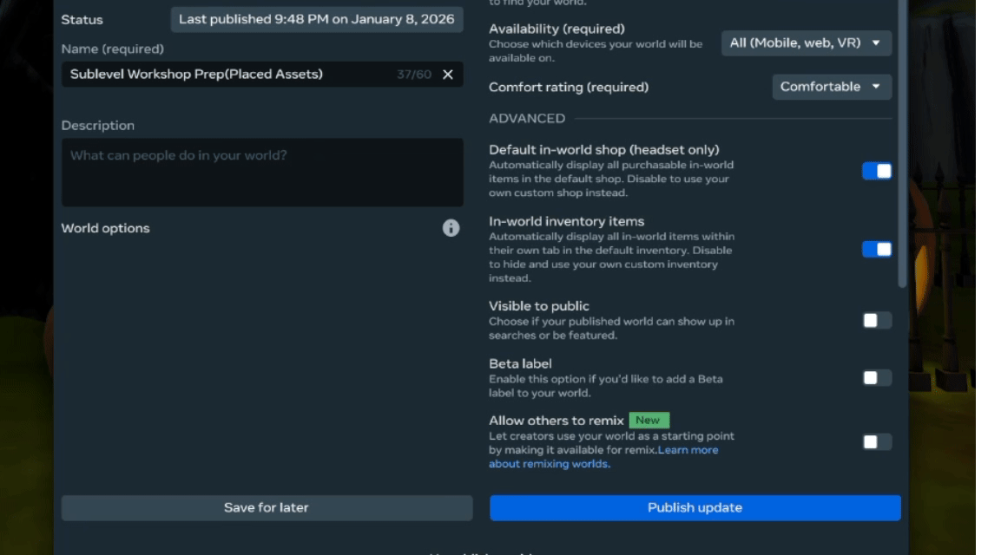Click the ADVANCED section header
The width and height of the screenshot is (988, 555).
click(x=527, y=119)
